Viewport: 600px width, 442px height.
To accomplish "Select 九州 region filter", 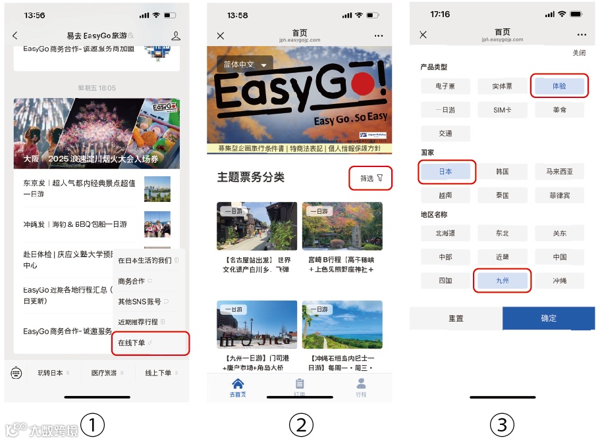I will tap(502, 281).
